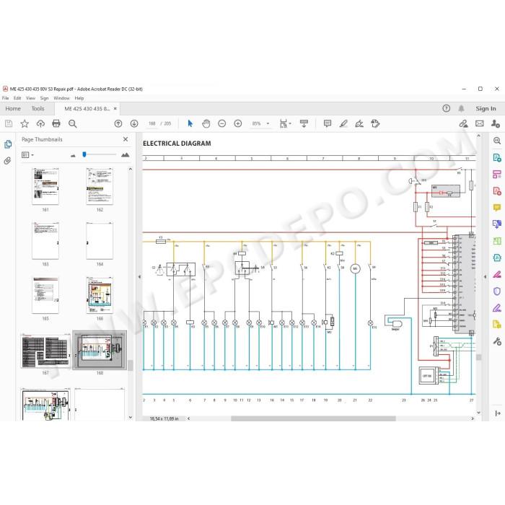Viewport: 505px width, 505px height.
Task: Click the 'ELECTRICAL DIAGRAM' heading
Action: pyautogui.click(x=177, y=144)
